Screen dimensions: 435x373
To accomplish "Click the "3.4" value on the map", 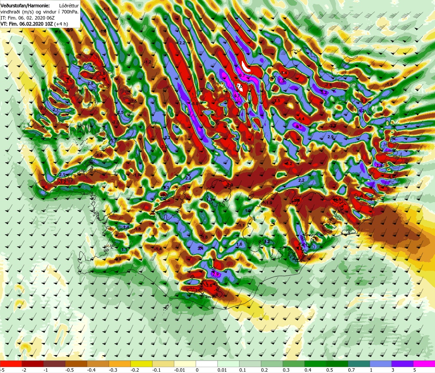I will click(200, 249).
